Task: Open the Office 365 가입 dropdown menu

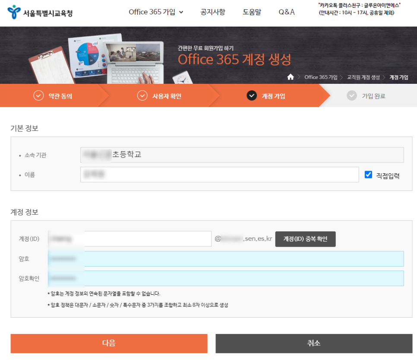Action: pos(156,12)
